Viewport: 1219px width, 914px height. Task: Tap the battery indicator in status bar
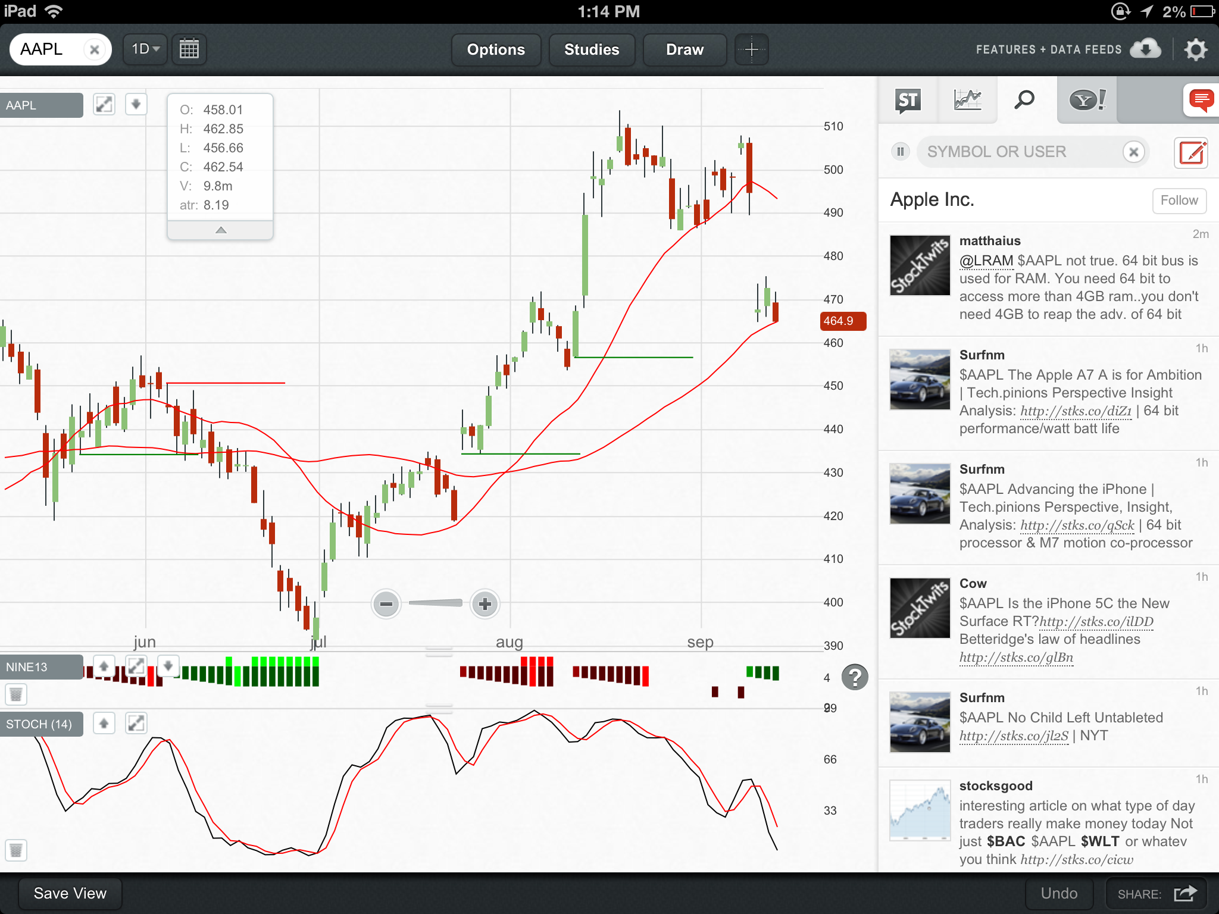click(1202, 11)
